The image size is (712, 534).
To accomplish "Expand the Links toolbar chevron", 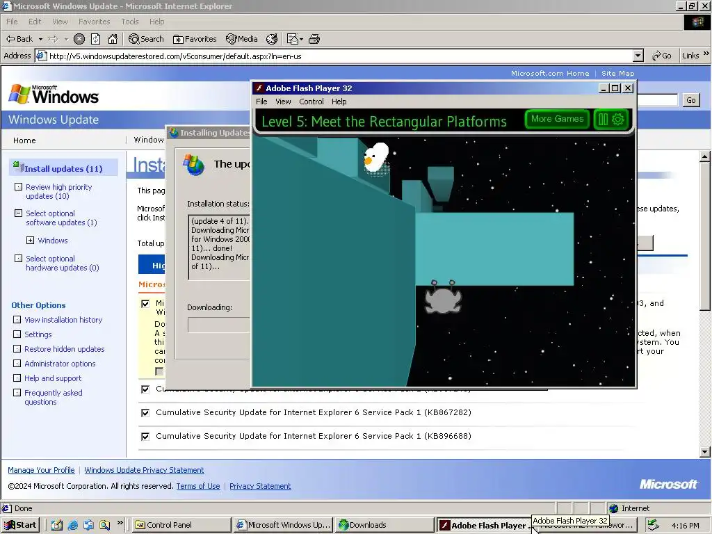I will [706, 54].
